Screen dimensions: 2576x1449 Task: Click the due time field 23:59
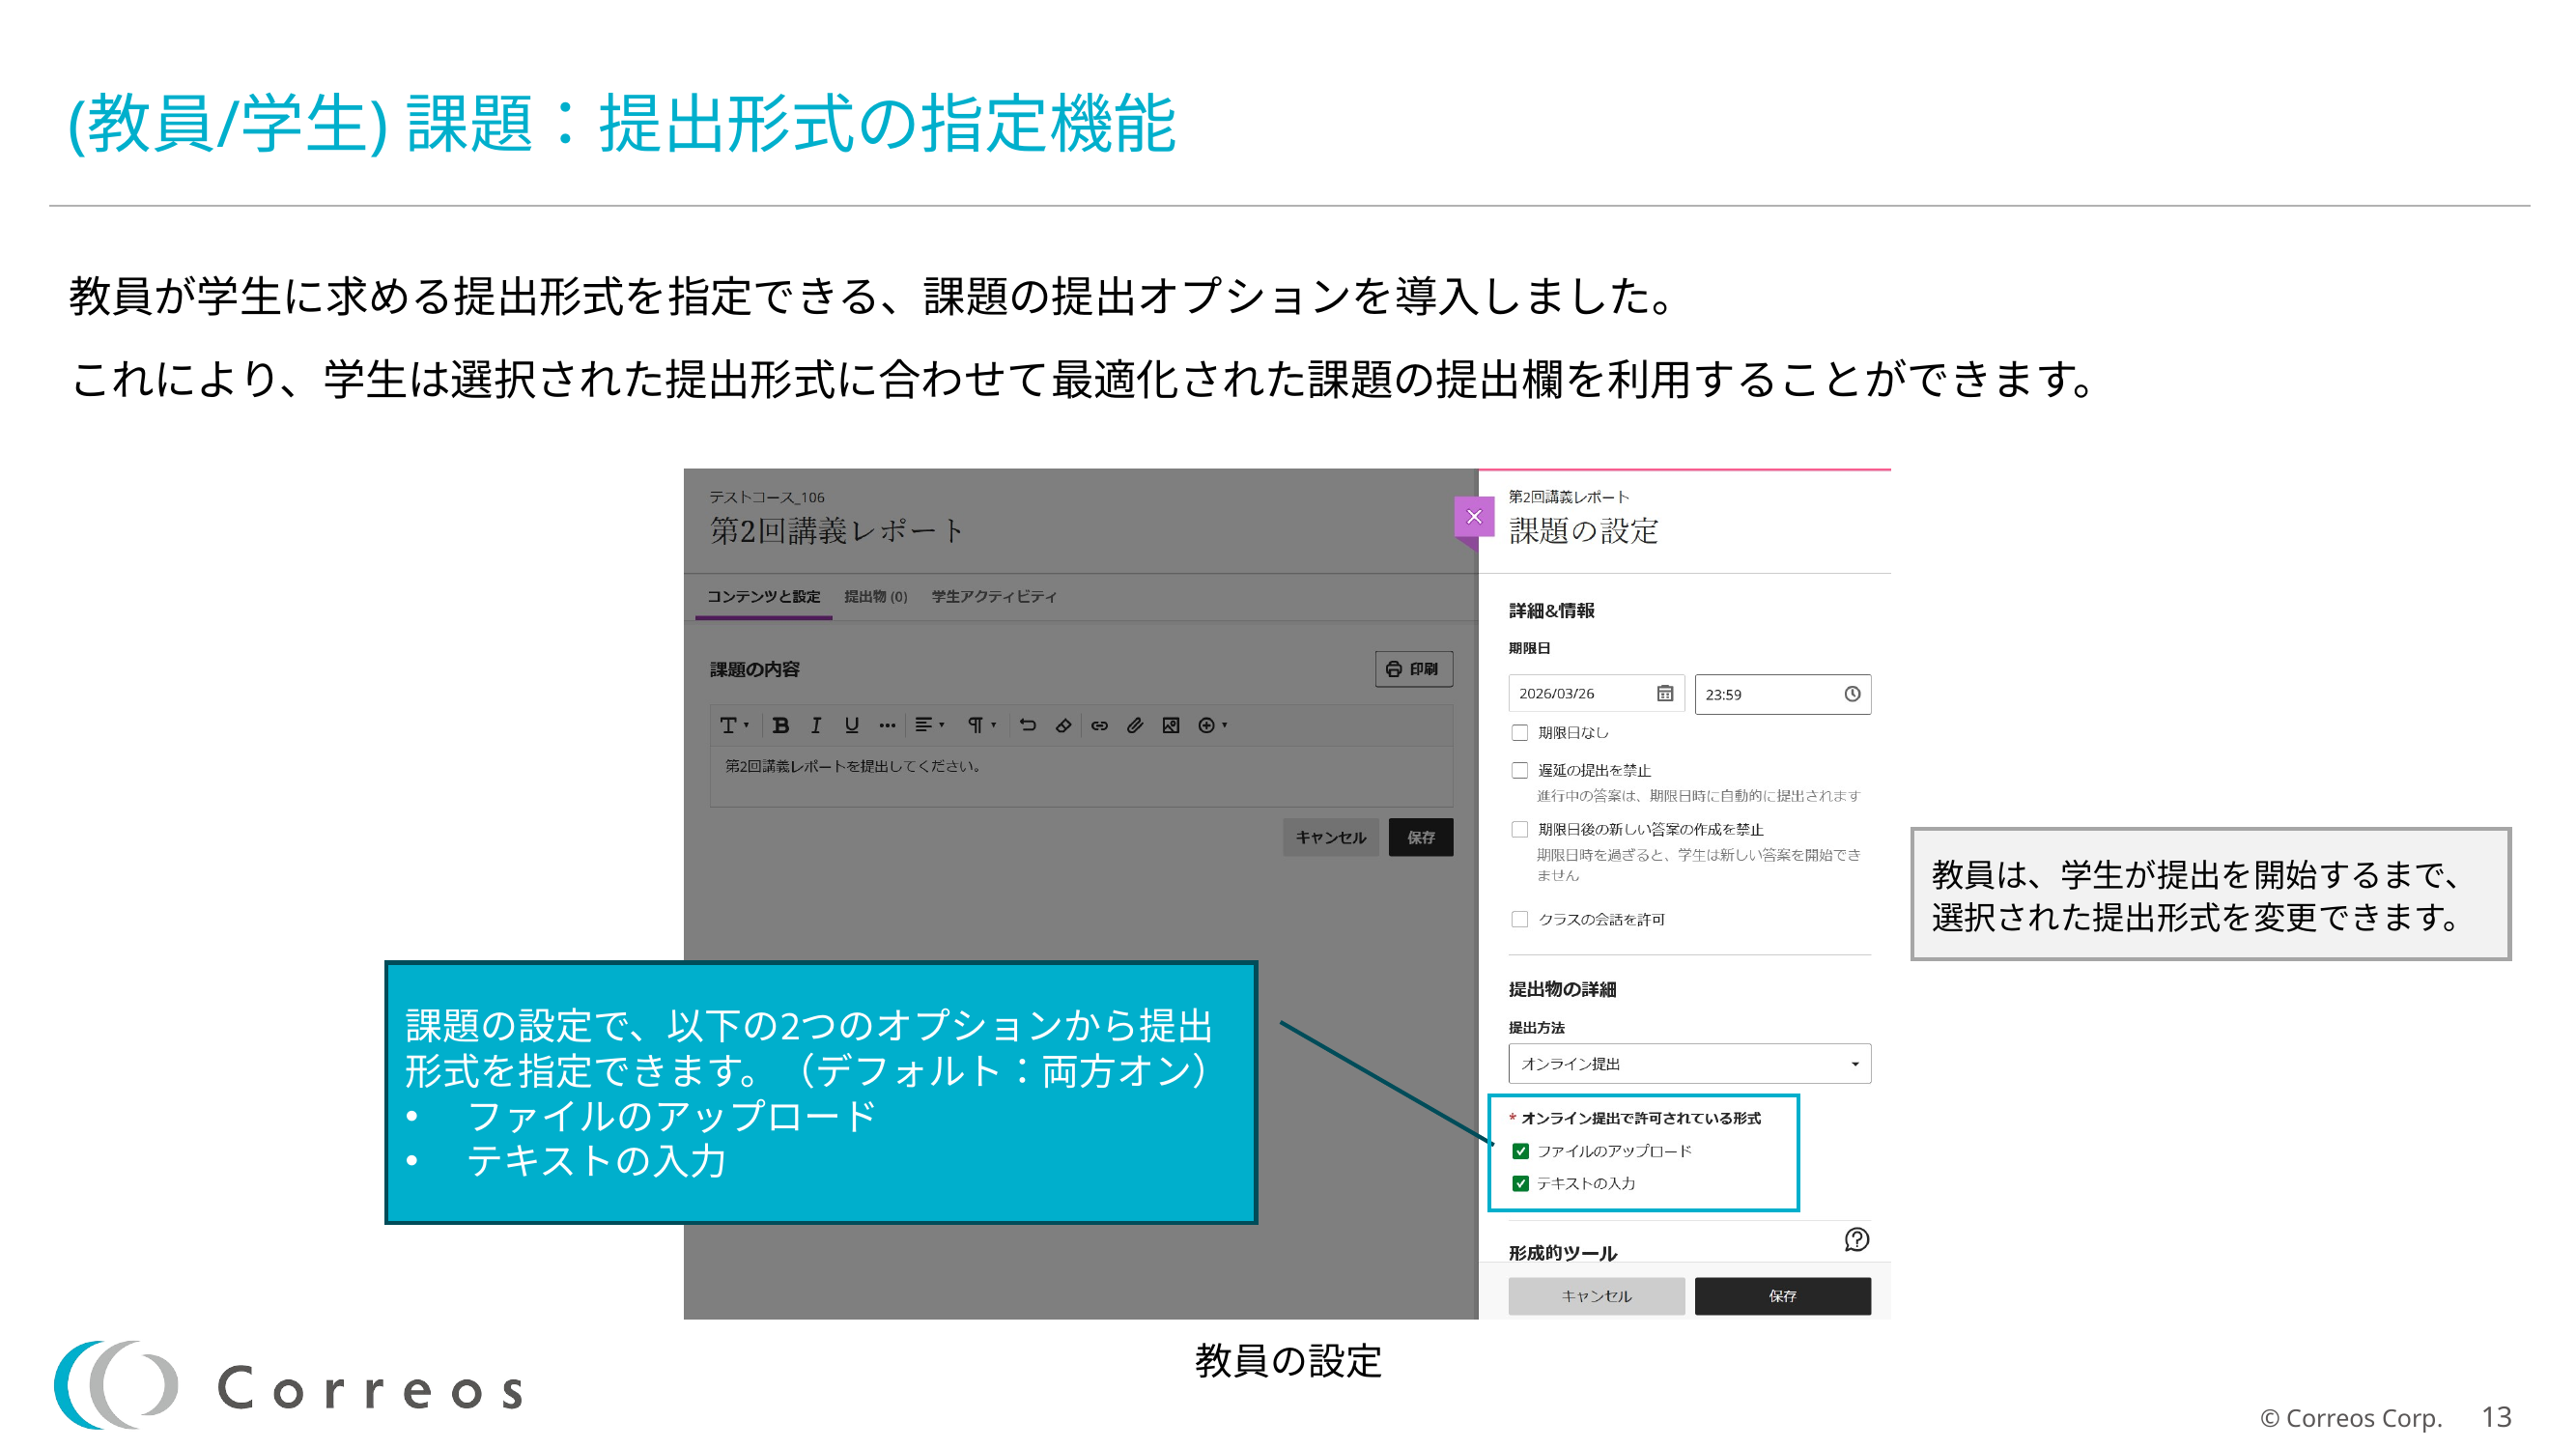1783,695
